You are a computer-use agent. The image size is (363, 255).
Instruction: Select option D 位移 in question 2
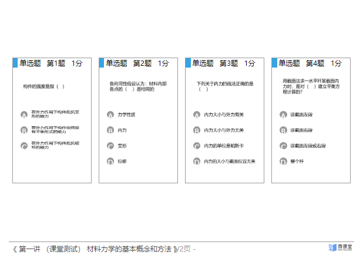tap(110, 161)
